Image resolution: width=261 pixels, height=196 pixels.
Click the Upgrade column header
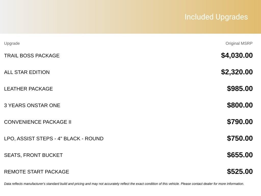[x=12, y=43]
